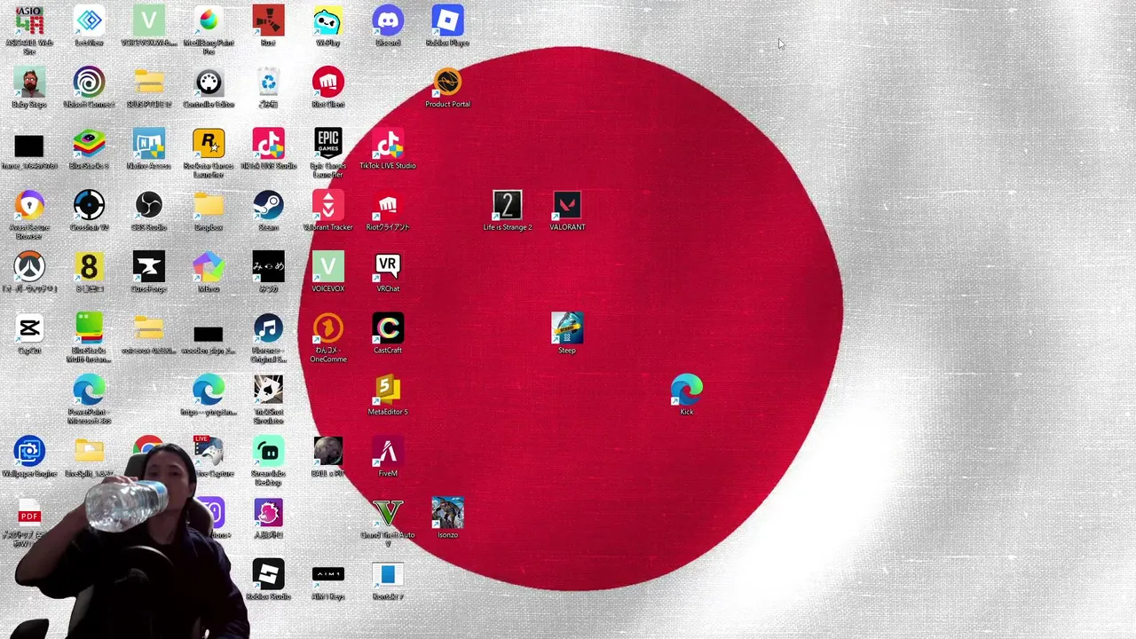Launch Rockstar Games Launcher shortcut

pyautogui.click(x=209, y=144)
